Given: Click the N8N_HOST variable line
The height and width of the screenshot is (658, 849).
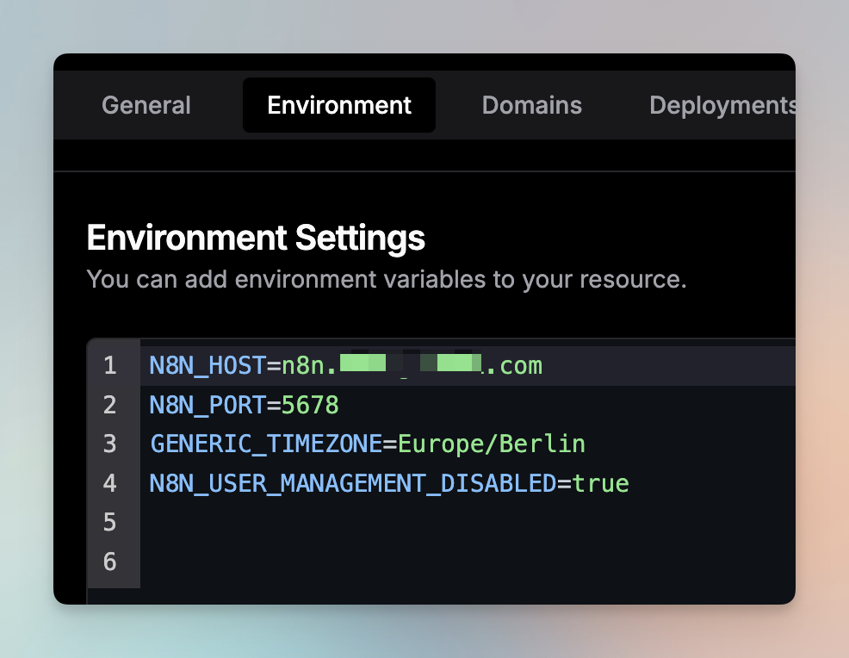Looking at the screenshot, I should 468,365.
